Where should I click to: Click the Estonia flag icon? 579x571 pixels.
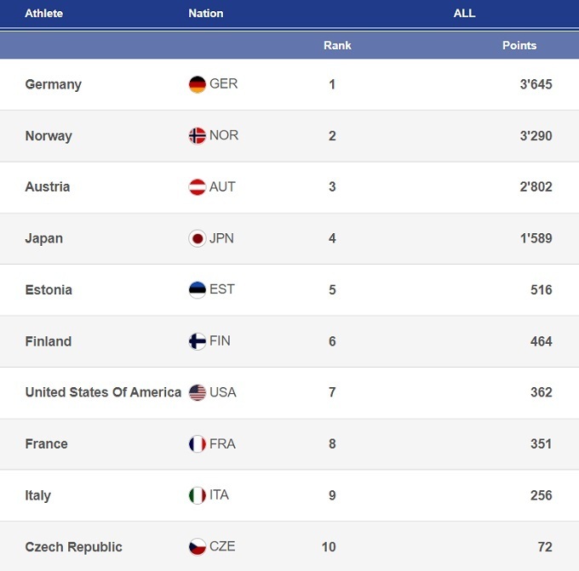[x=198, y=289]
